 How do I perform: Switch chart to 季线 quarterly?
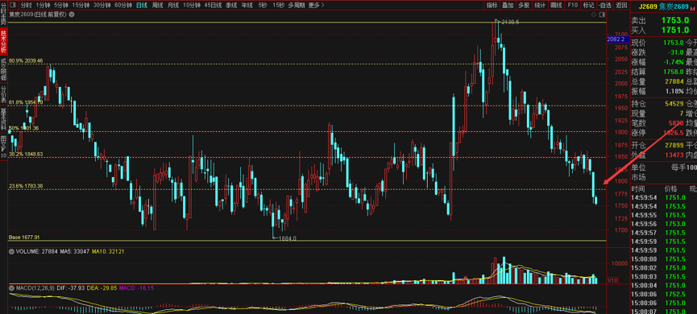(x=231, y=6)
